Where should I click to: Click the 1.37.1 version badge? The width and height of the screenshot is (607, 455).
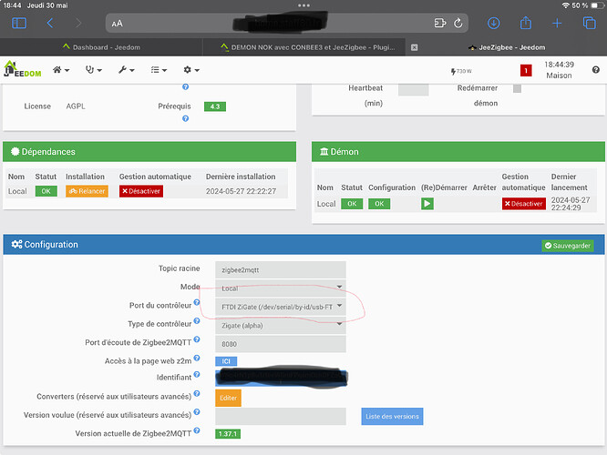tap(228, 434)
